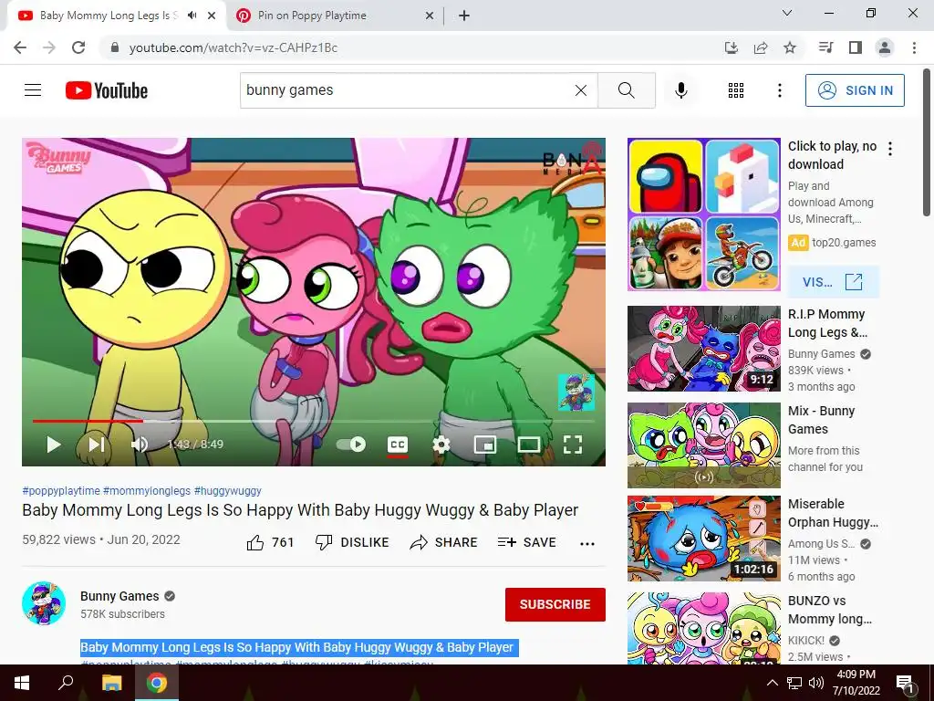Screen dimensions: 934x701
Task: Click the SIGN IN button
Action: [x=855, y=90]
